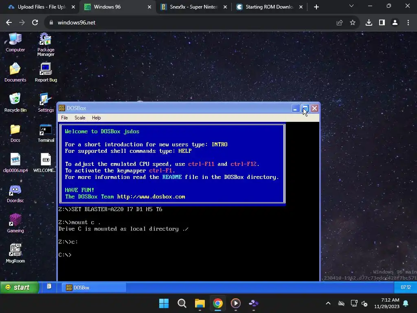Screen dimensions: 417x313
Task: Click the Windows 96 taskbar clock
Action: point(406,287)
